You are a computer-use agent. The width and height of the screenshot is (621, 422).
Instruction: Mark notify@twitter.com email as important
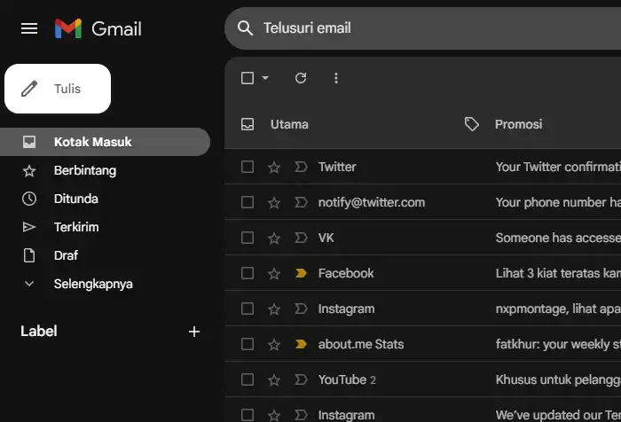pyautogui.click(x=301, y=202)
